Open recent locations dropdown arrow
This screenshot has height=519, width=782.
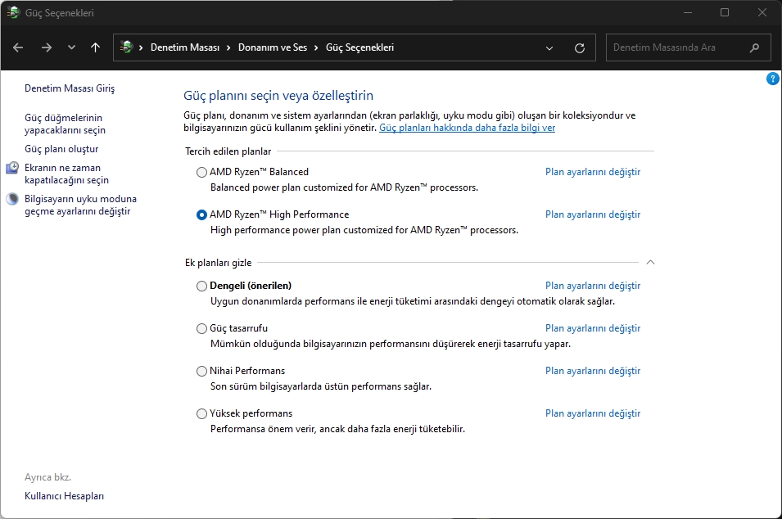pos(71,47)
